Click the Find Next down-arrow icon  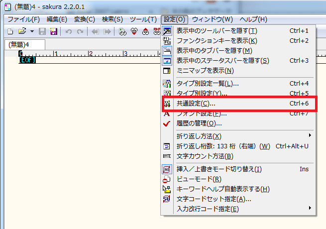134,31
